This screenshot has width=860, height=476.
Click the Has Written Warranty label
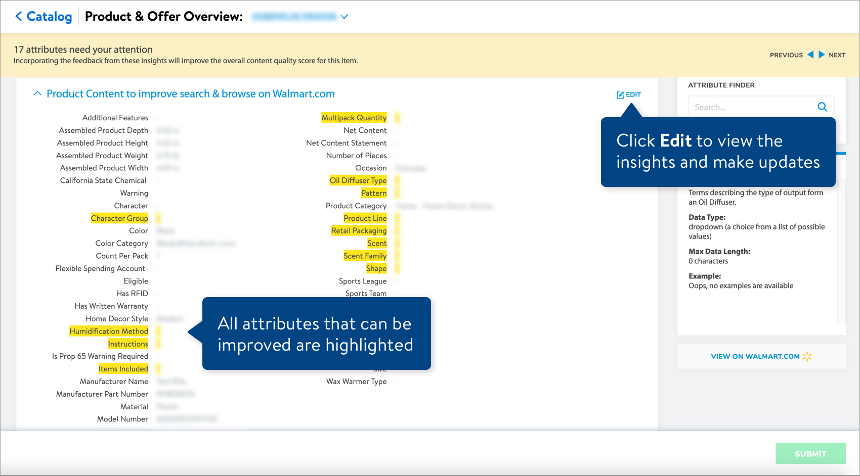tap(111, 306)
